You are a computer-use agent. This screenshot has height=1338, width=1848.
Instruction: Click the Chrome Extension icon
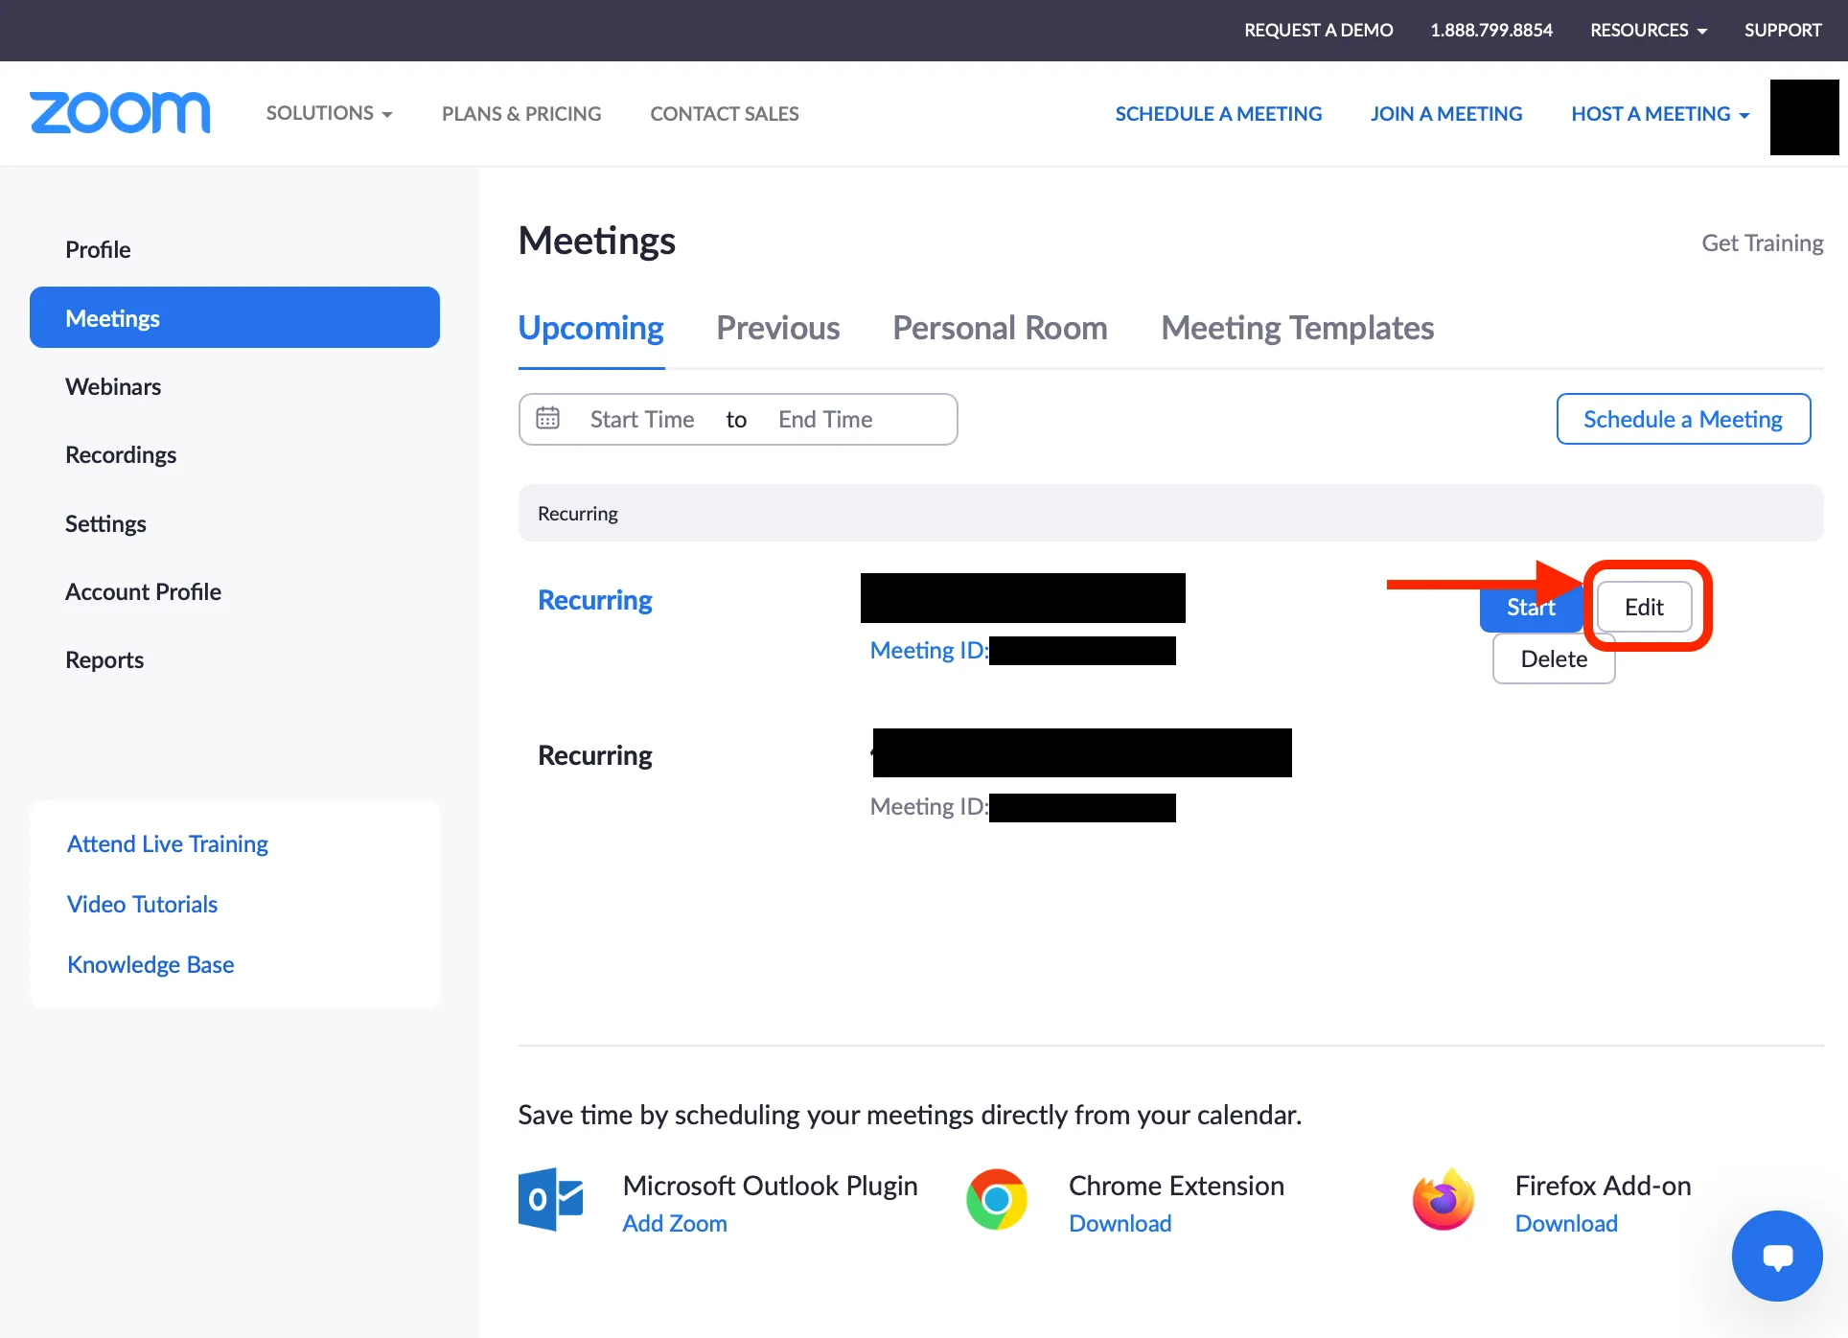tap(996, 1200)
